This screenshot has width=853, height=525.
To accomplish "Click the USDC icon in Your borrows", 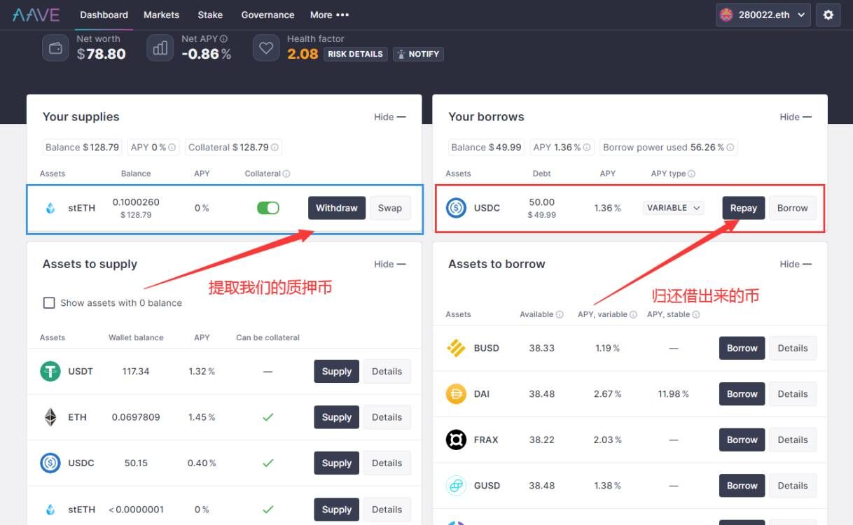I will coord(456,208).
